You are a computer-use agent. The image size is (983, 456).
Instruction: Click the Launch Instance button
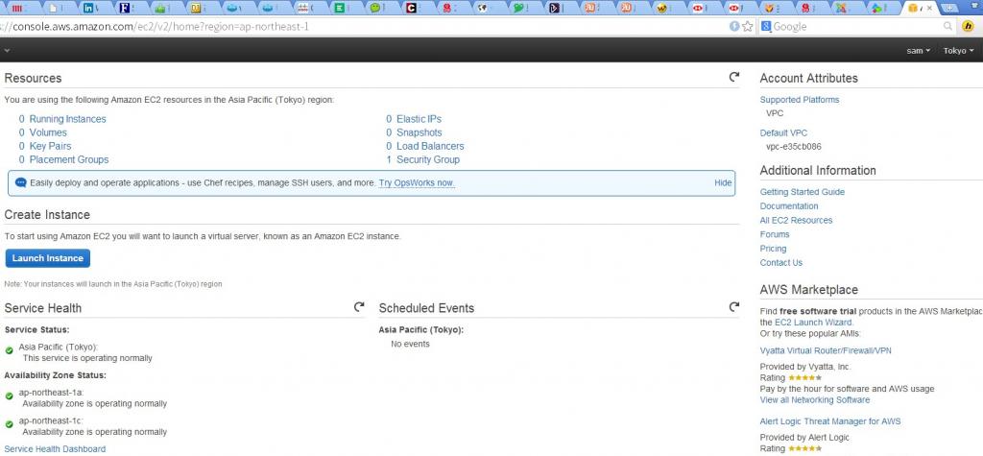[x=48, y=258]
